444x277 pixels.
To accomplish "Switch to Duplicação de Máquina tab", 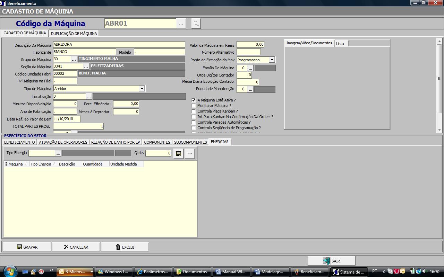I will [74, 34].
